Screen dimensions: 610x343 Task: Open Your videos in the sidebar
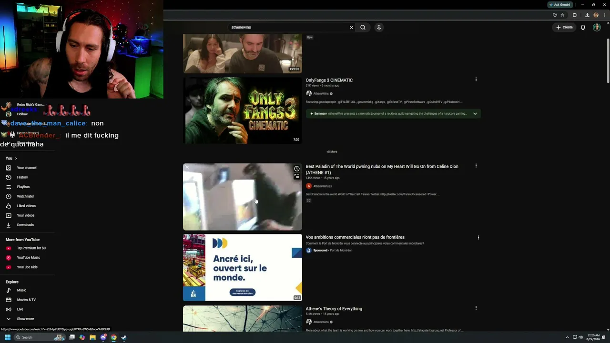click(26, 215)
